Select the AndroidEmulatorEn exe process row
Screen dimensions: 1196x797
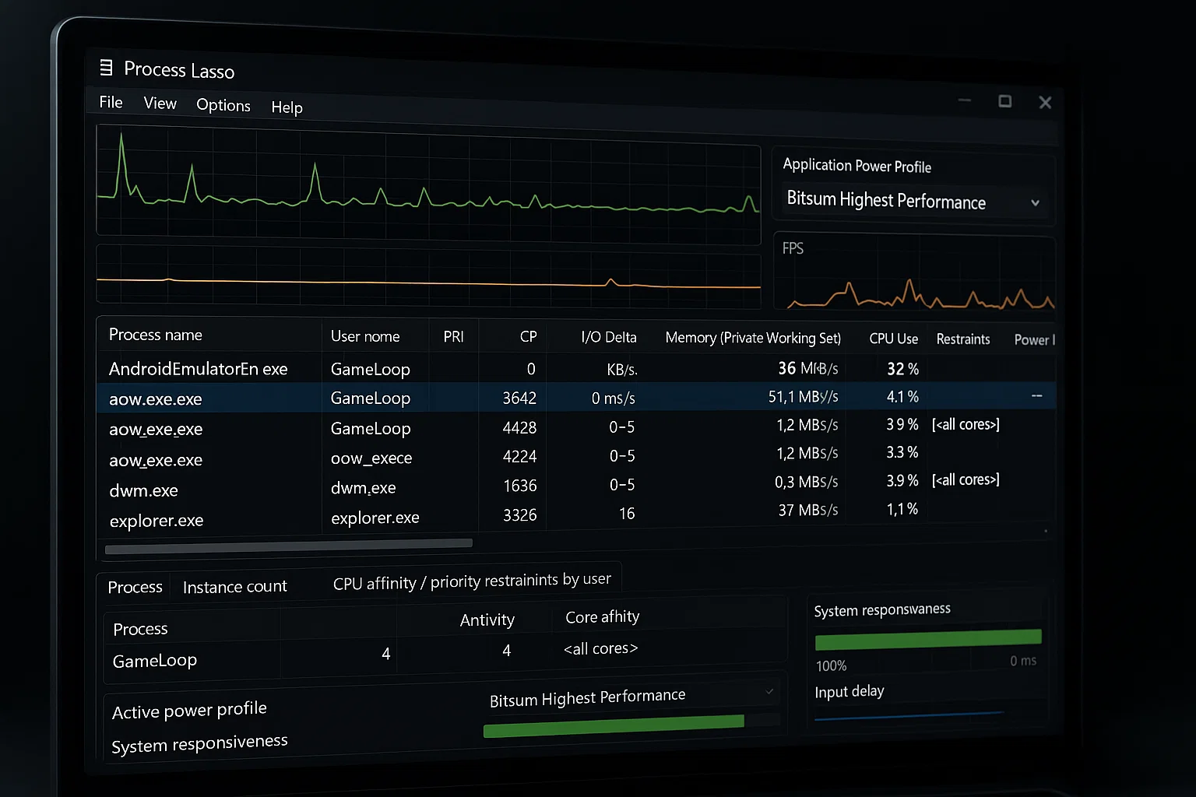click(576, 368)
